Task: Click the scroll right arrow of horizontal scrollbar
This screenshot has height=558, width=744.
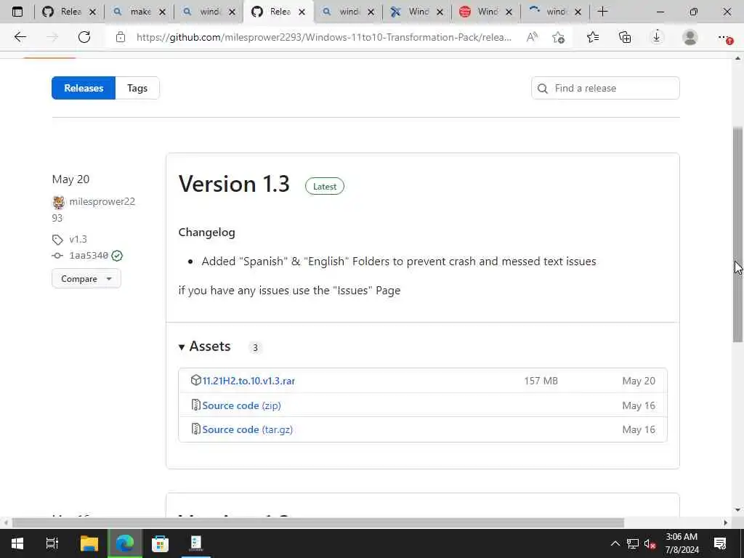Action: click(x=726, y=522)
